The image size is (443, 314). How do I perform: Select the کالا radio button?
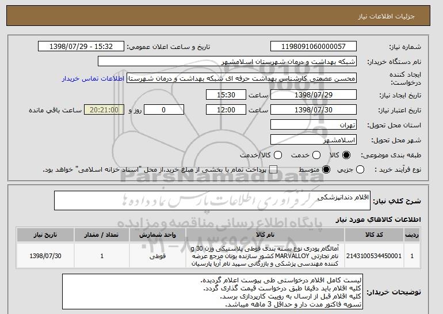pyautogui.click(x=346, y=155)
